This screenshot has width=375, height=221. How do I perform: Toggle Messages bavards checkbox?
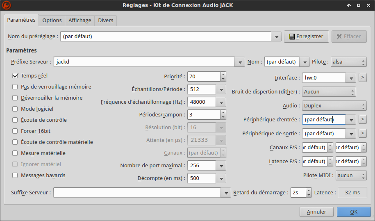click(15, 175)
